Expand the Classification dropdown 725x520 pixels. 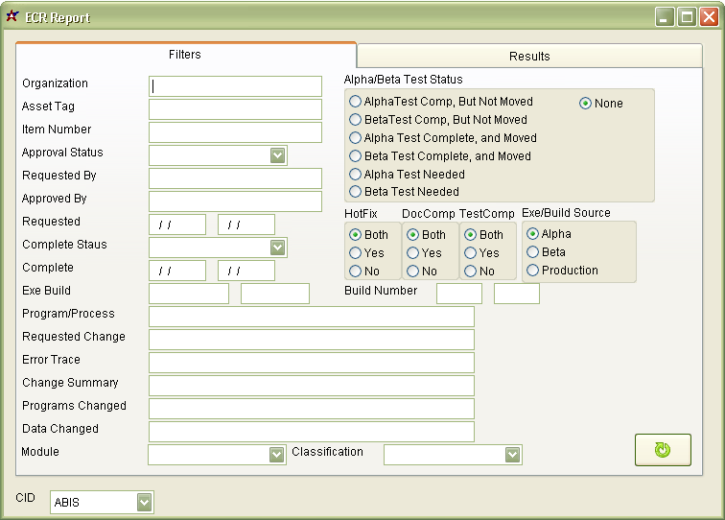(x=512, y=455)
